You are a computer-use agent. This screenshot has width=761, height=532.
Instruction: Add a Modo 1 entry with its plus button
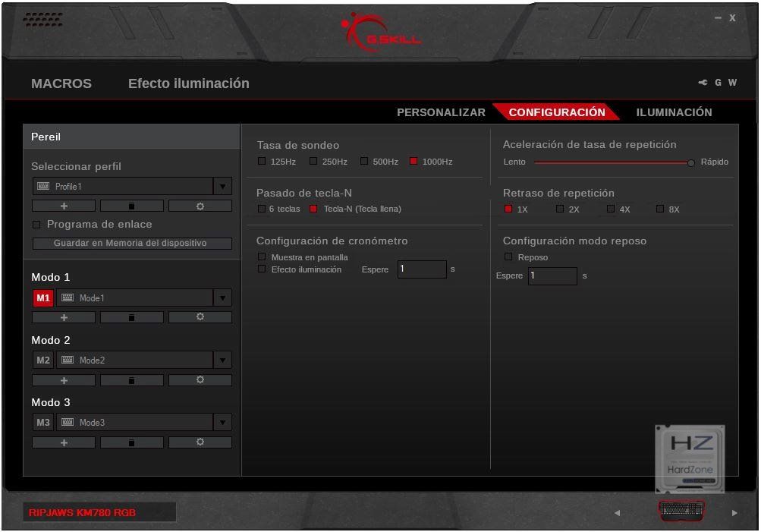[x=64, y=317]
